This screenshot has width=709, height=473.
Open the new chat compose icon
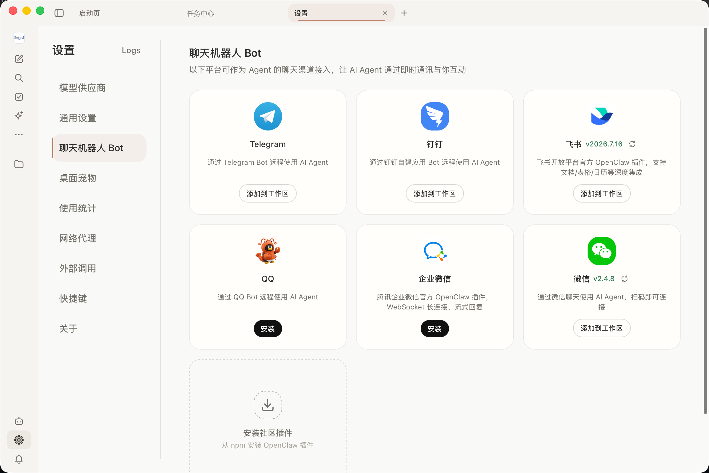point(19,59)
